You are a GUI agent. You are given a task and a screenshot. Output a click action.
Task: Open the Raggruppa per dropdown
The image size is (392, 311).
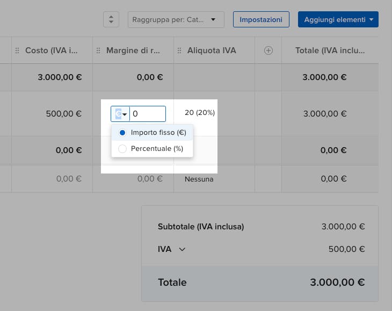click(176, 20)
